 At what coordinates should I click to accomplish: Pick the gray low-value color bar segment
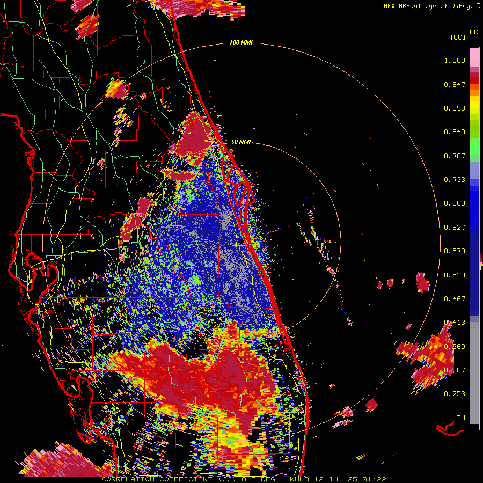coord(474,373)
